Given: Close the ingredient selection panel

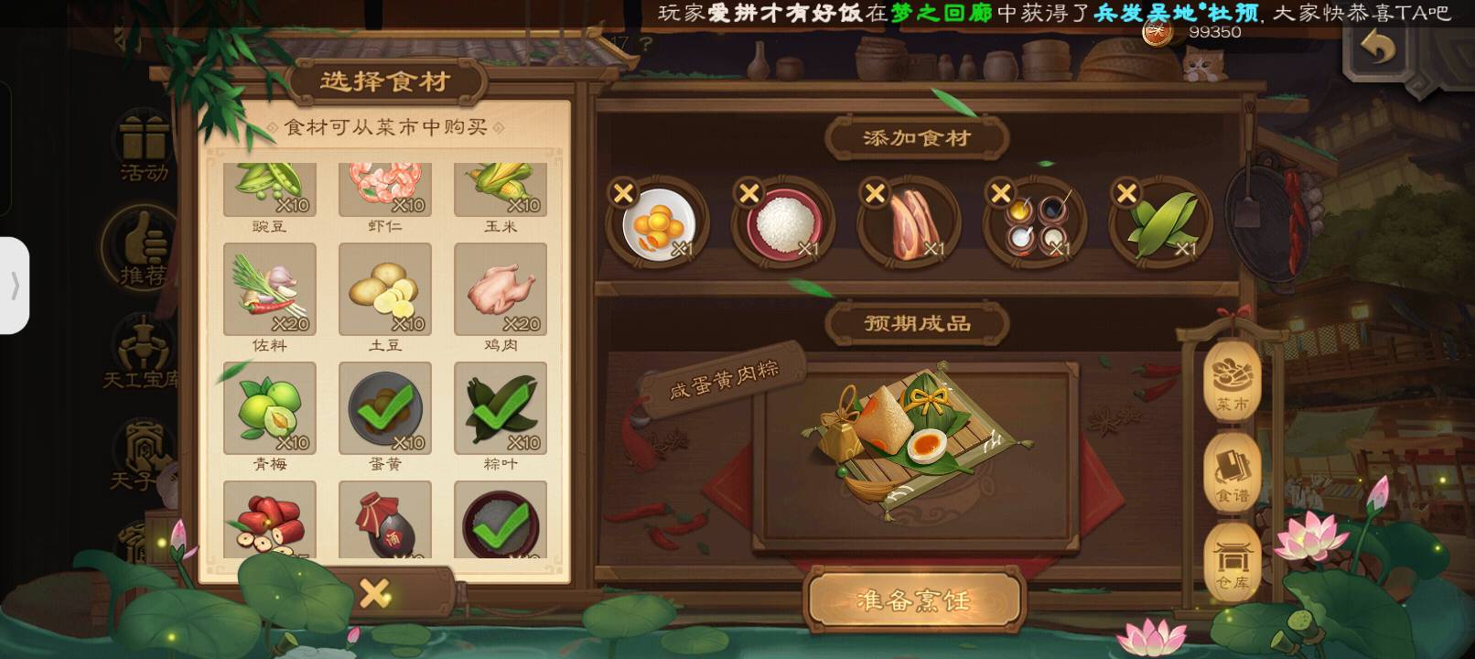Looking at the screenshot, I should coord(375,593).
